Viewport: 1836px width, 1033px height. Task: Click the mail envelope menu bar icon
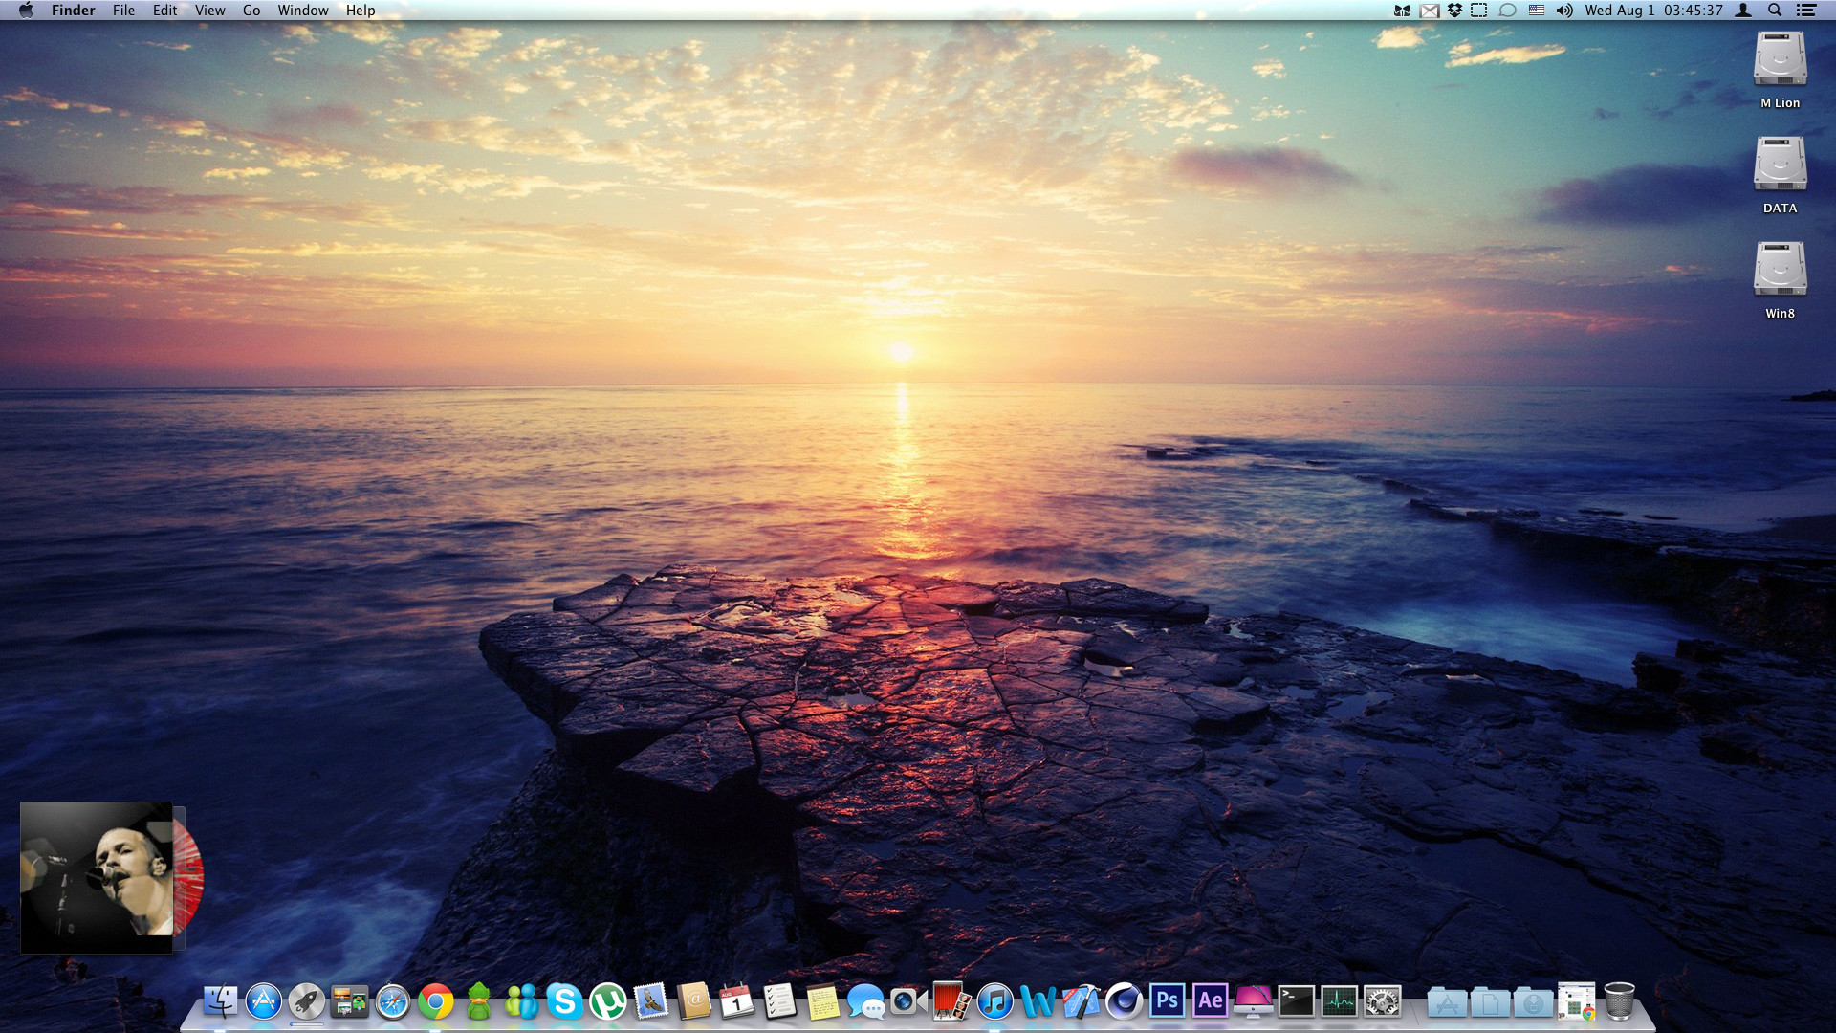click(1429, 11)
